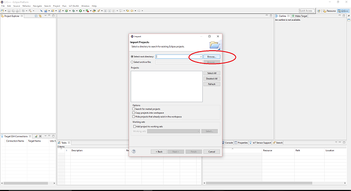
Task: Open Project Explorer view menu chevron
Action: [45, 15]
